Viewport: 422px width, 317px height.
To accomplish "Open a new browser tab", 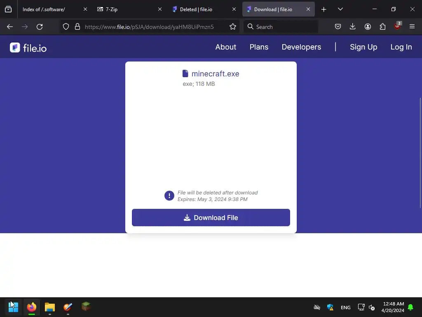I will click(324, 9).
